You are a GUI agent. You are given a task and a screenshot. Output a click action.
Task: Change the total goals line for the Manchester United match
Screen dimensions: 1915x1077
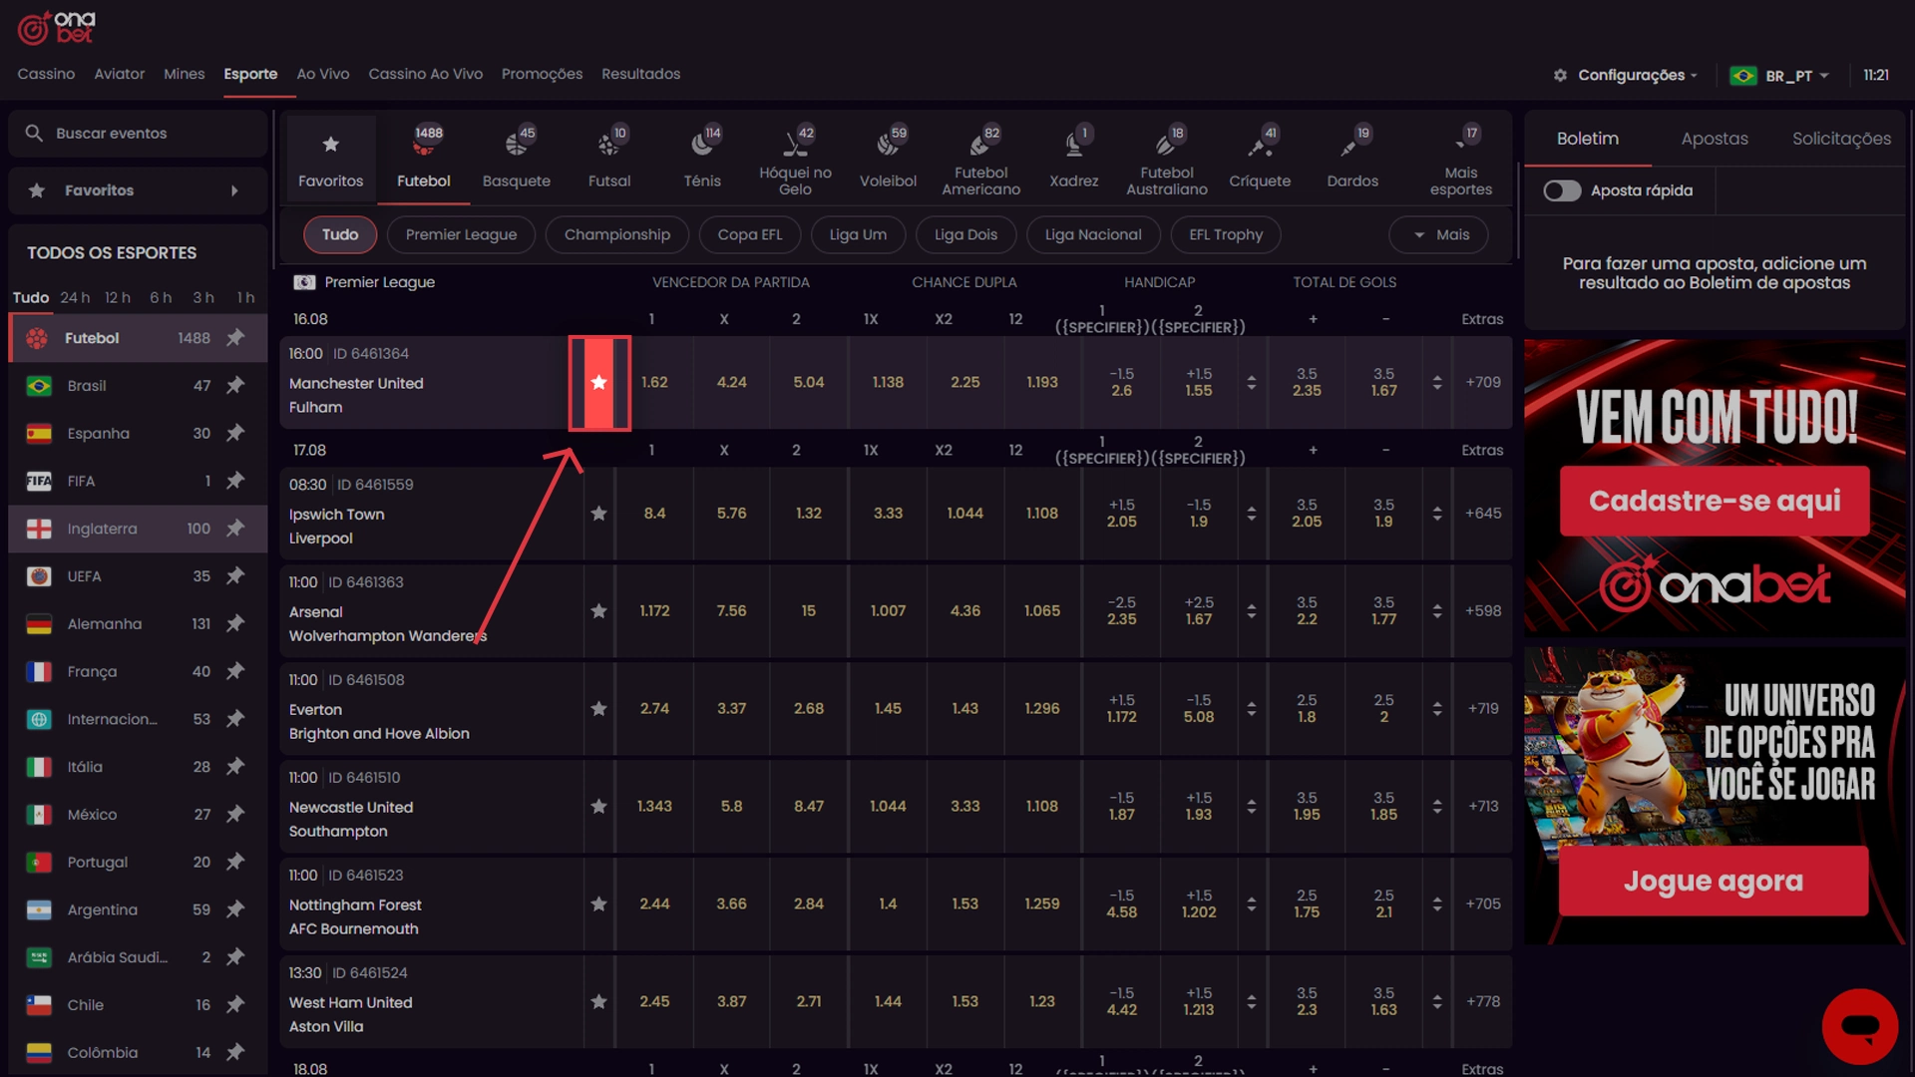tap(1437, 383)
